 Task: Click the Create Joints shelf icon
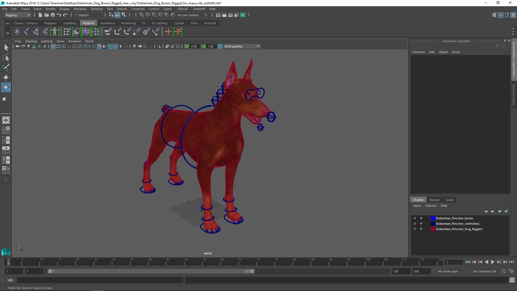(x=26, y=32)
